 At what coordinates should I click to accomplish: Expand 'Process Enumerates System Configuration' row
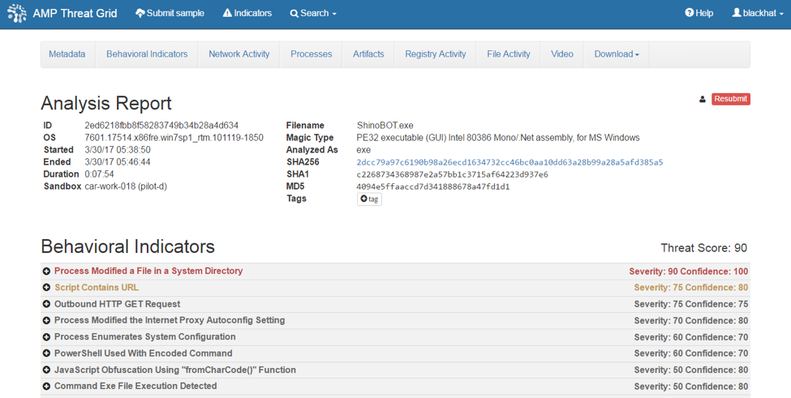coord(46,337)
